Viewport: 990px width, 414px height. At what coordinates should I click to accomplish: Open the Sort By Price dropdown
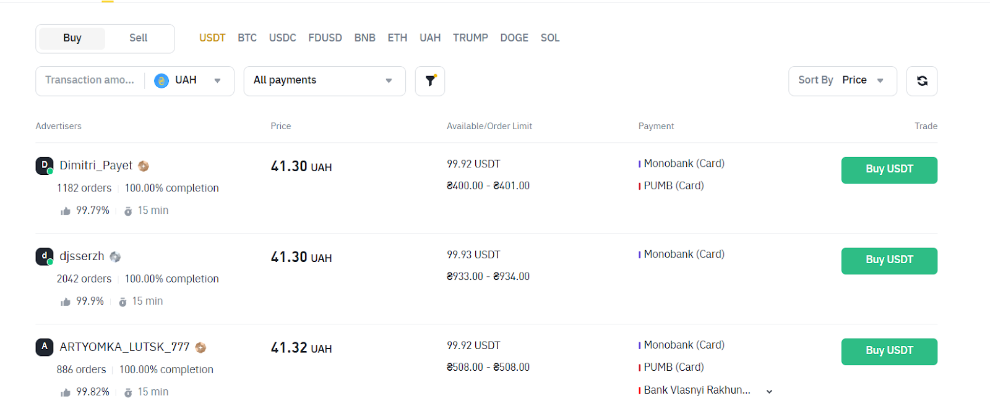(x=841, y=81)
